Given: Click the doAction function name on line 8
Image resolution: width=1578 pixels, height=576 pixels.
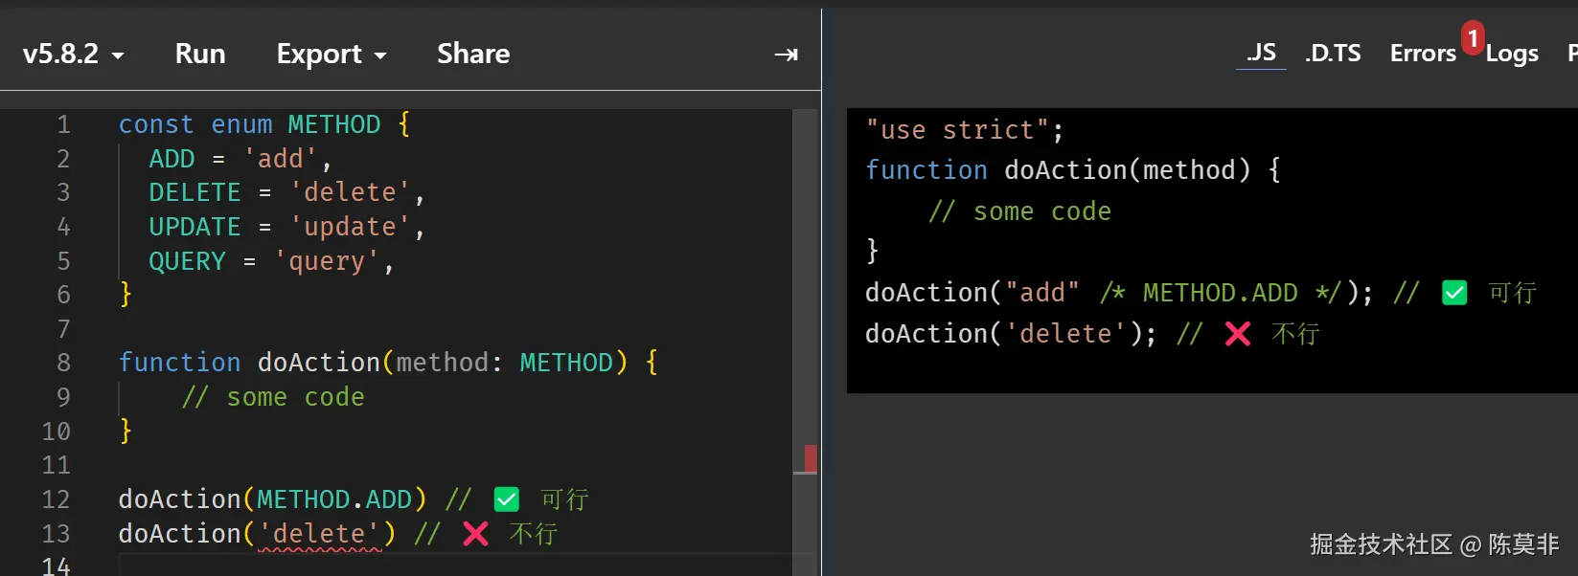Looking at the screenshot, I should click(318, 363).
